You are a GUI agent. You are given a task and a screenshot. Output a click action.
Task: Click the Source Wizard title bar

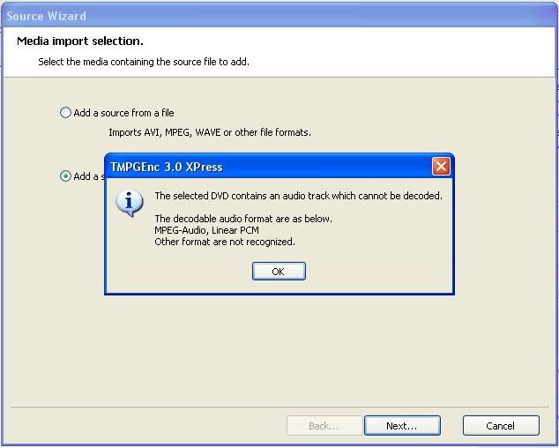coord(279,16)
